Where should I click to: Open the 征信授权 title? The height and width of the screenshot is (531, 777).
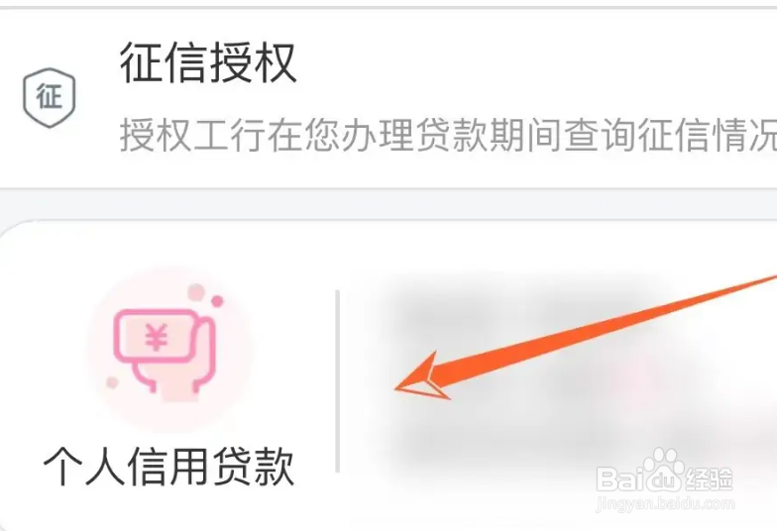(208, 63)
